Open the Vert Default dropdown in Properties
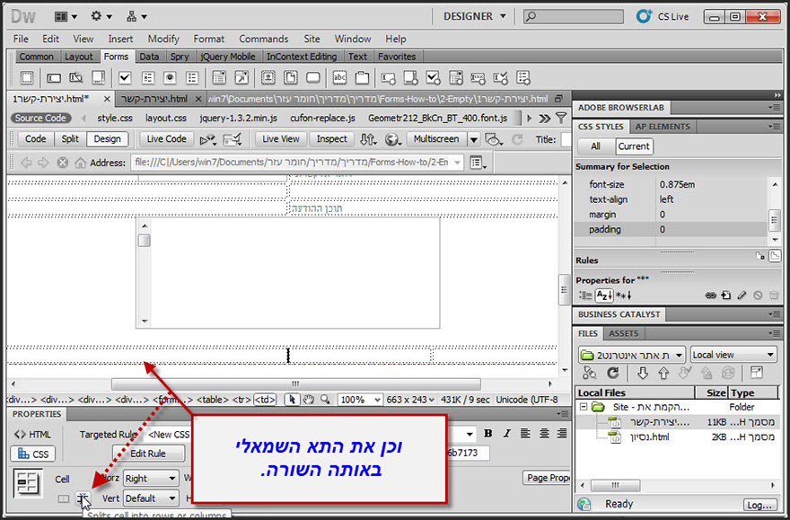 click(x=149, y=498)
